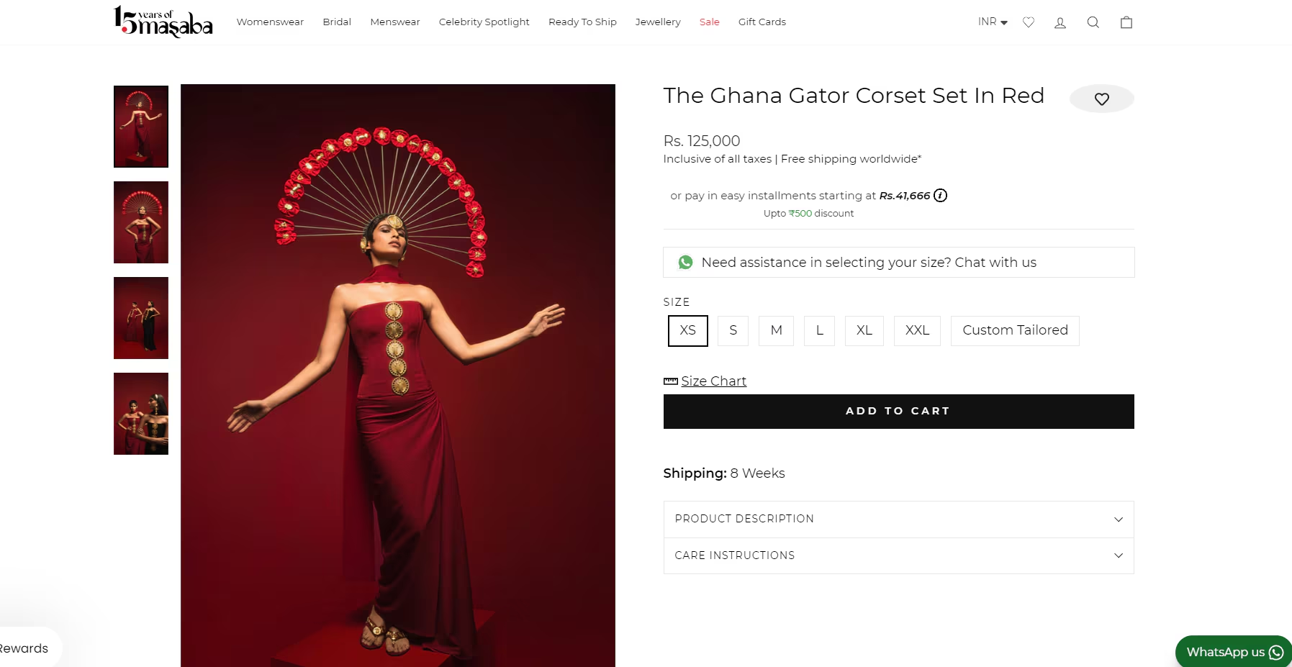The image size is (1292, 667).
Task: Click the Add to Cart button
Action: [x=898, y=411]
